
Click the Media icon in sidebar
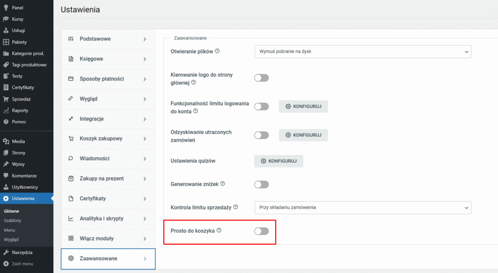[6, 141]
